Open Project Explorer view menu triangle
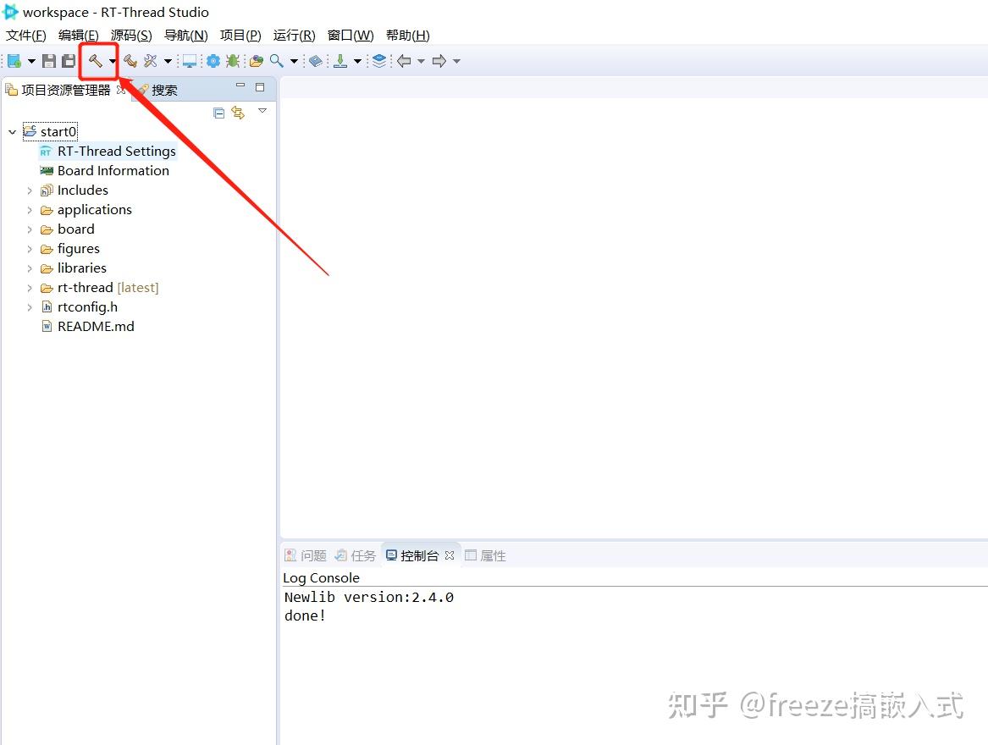This screenshot has height=745, width=988. point(262,110)
